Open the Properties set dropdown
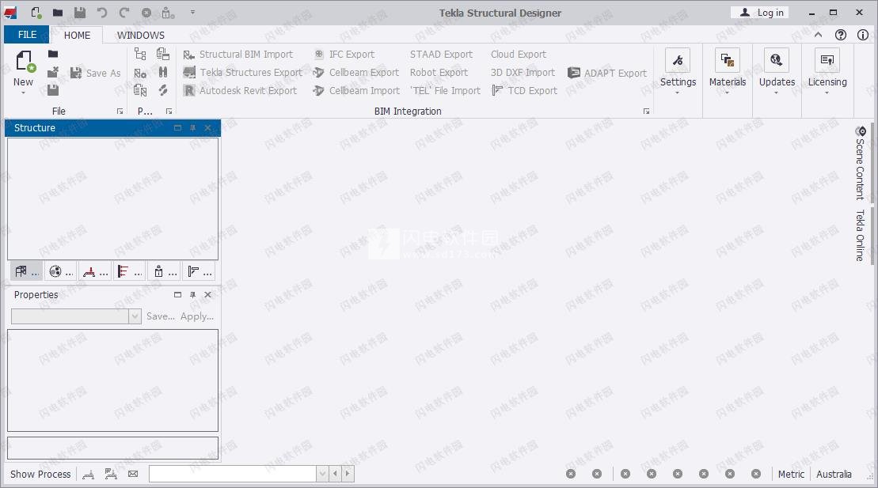This screenshot has height=488, width=878. [x=135, y=316]
